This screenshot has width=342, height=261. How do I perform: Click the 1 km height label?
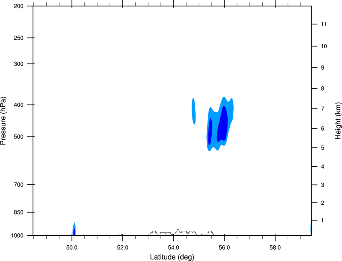(322, 220)
